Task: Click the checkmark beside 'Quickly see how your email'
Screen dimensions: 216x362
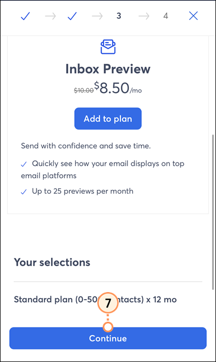Action: [24, 165]
